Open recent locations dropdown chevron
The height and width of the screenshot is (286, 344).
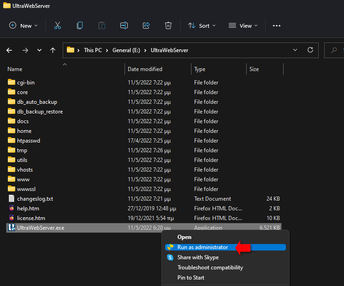tap(39, 50)
